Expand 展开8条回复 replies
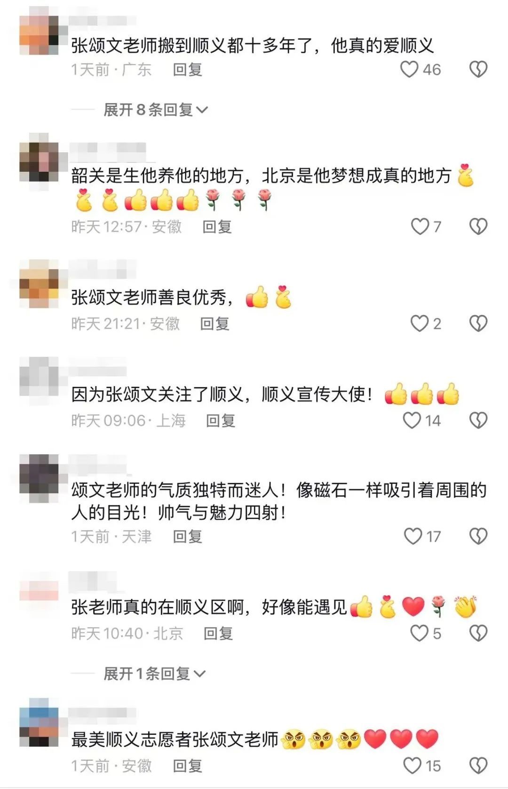The height and width of the screenshot is (789, 508). [x=156, y=110]
